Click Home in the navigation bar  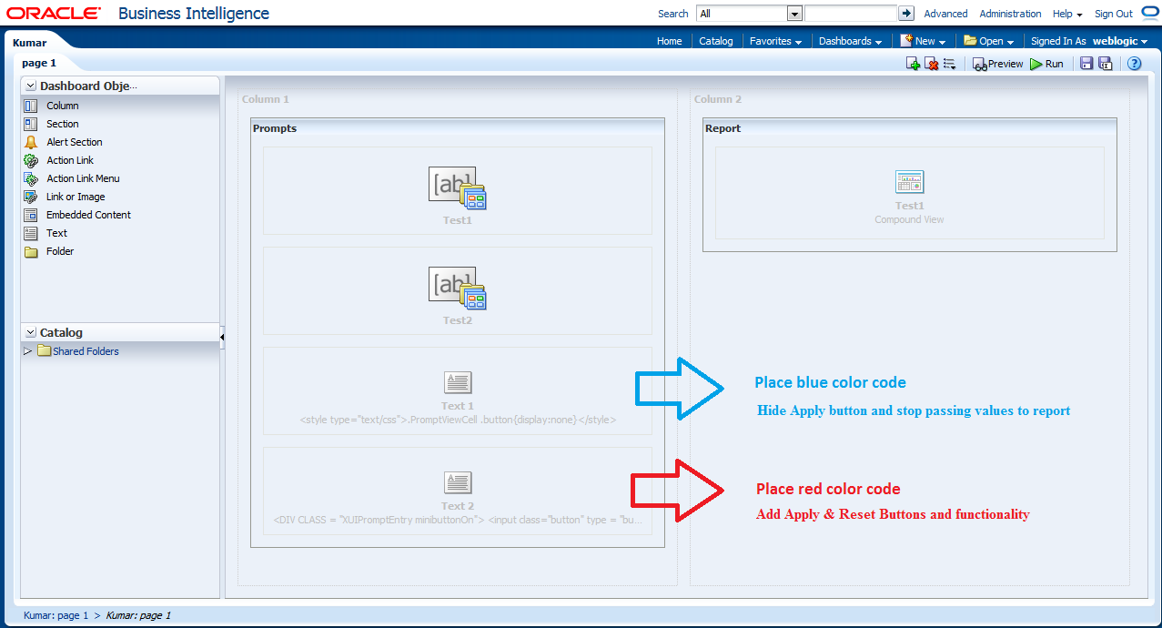point(669,41)
